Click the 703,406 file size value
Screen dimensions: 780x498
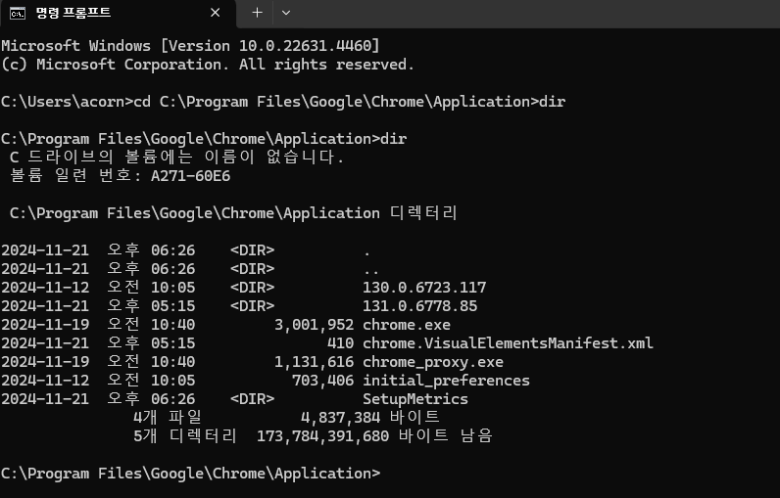[x=322, y=381]
